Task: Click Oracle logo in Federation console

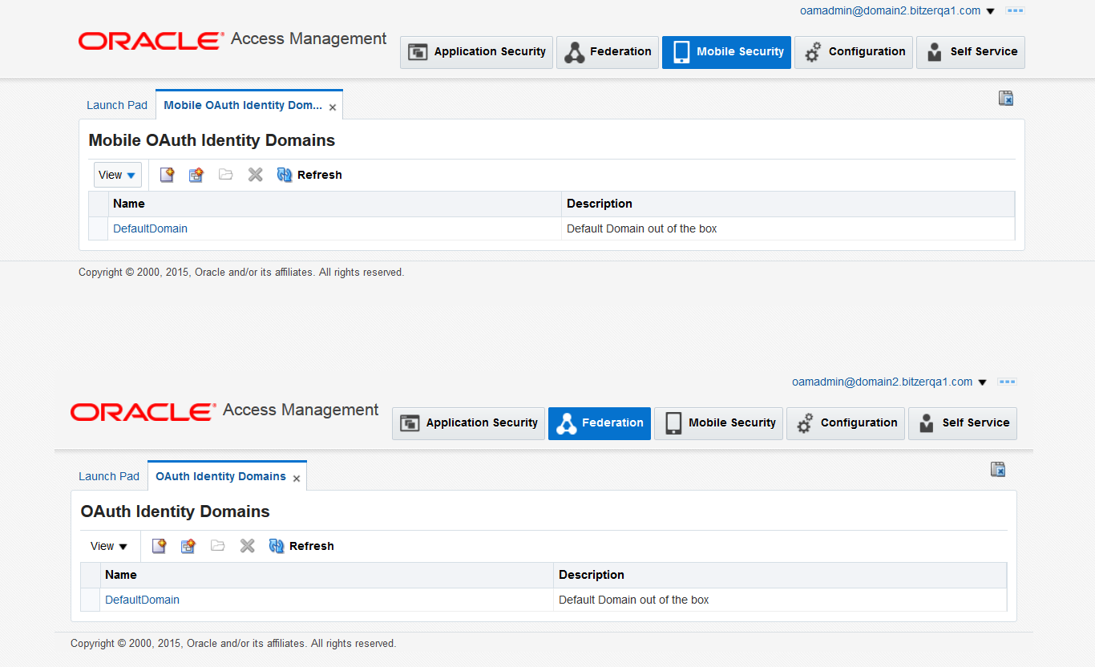Action: [143, 412]
